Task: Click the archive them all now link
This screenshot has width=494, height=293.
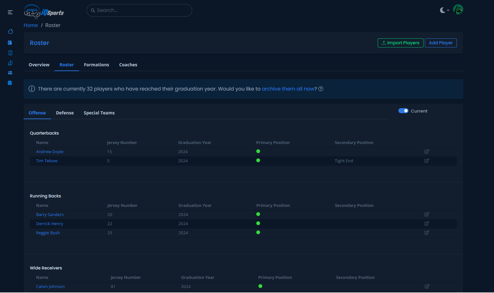Action: tap(288, 89)
